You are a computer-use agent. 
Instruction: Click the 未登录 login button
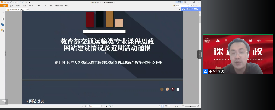tap(179, 2)
